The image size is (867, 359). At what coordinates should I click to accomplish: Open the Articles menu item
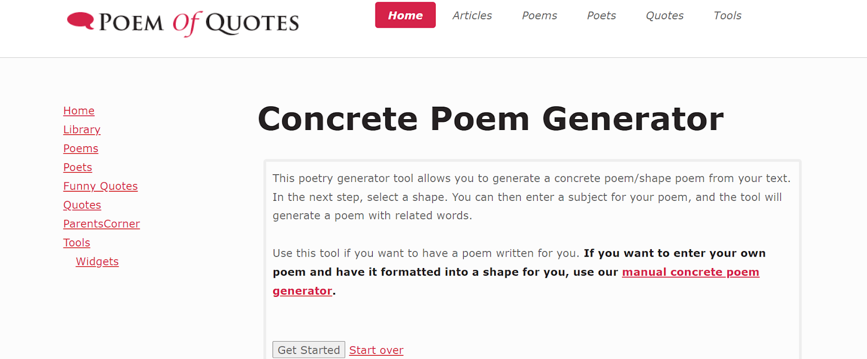473,16
